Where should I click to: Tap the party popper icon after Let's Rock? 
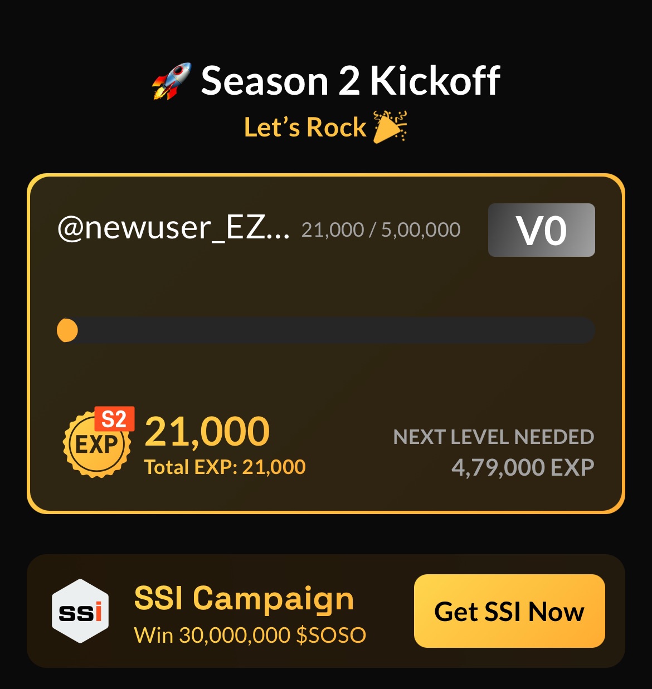point(390,127)
